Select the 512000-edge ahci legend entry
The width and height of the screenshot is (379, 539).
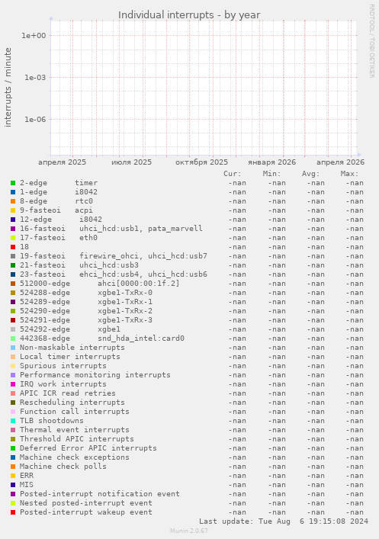click(x=99, y=284)
